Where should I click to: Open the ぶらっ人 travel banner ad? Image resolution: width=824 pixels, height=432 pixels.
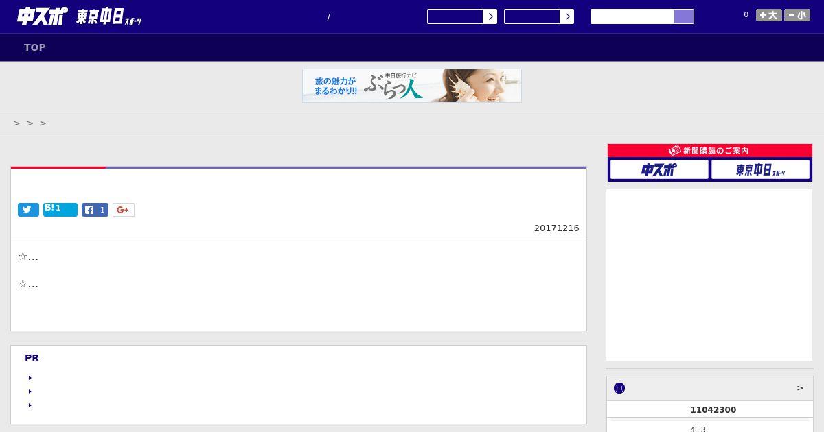412,86
